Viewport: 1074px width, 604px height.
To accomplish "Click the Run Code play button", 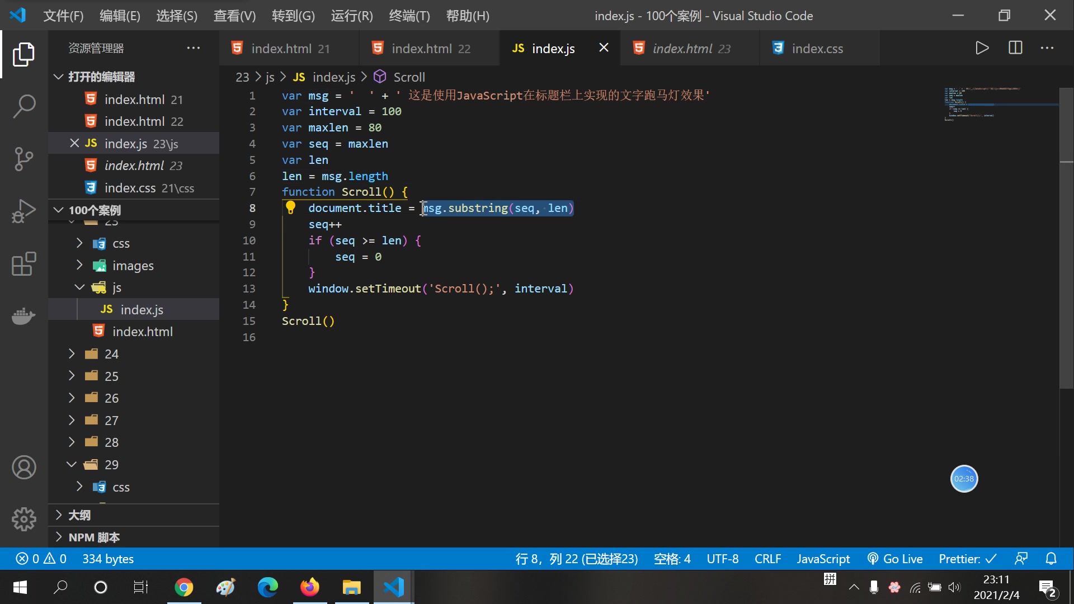I will (982, 48).
